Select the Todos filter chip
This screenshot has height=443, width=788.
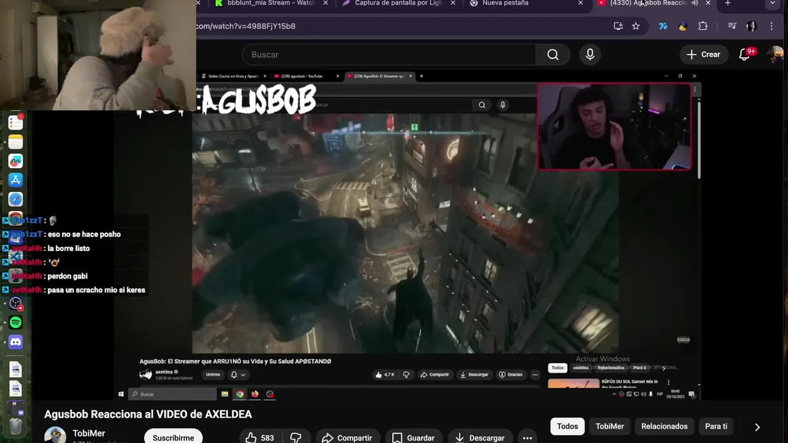coord(568,426)
